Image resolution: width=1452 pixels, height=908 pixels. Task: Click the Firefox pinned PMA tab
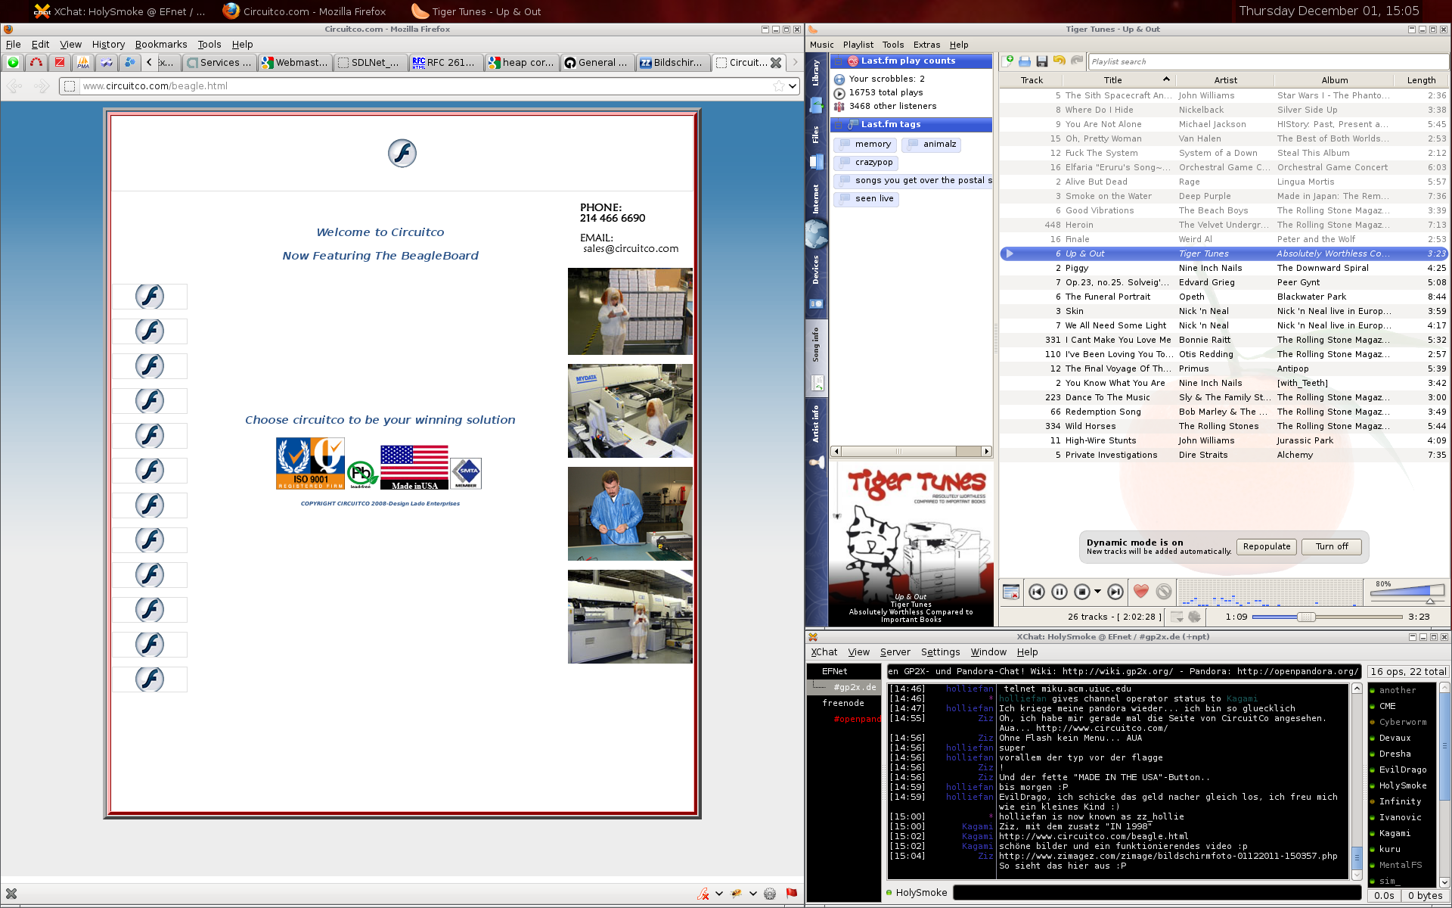click(83, 63)
